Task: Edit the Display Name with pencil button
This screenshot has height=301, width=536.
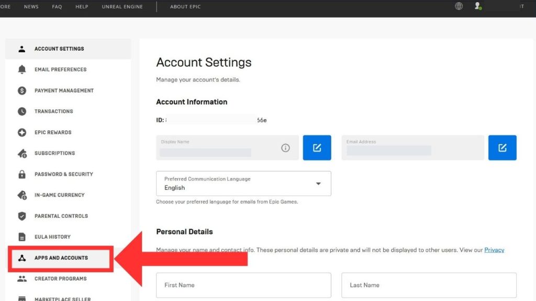Action: pos(317,148)
